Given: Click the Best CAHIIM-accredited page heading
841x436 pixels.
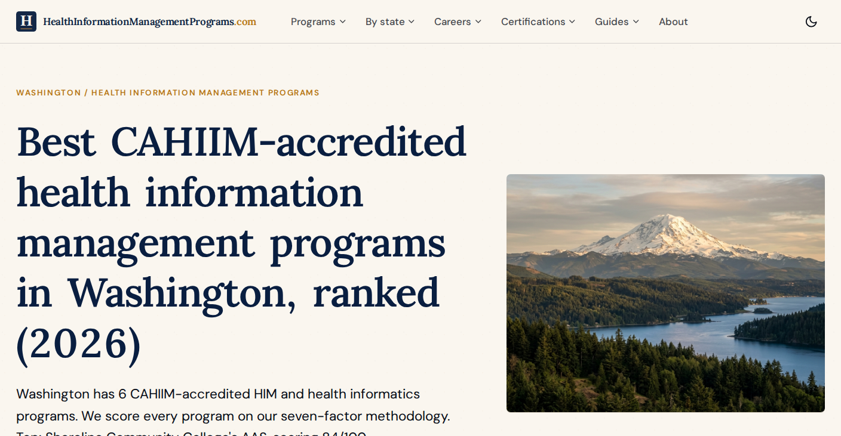Looking at the screenshot, I should pyautogui.click(x=241, y=243).
